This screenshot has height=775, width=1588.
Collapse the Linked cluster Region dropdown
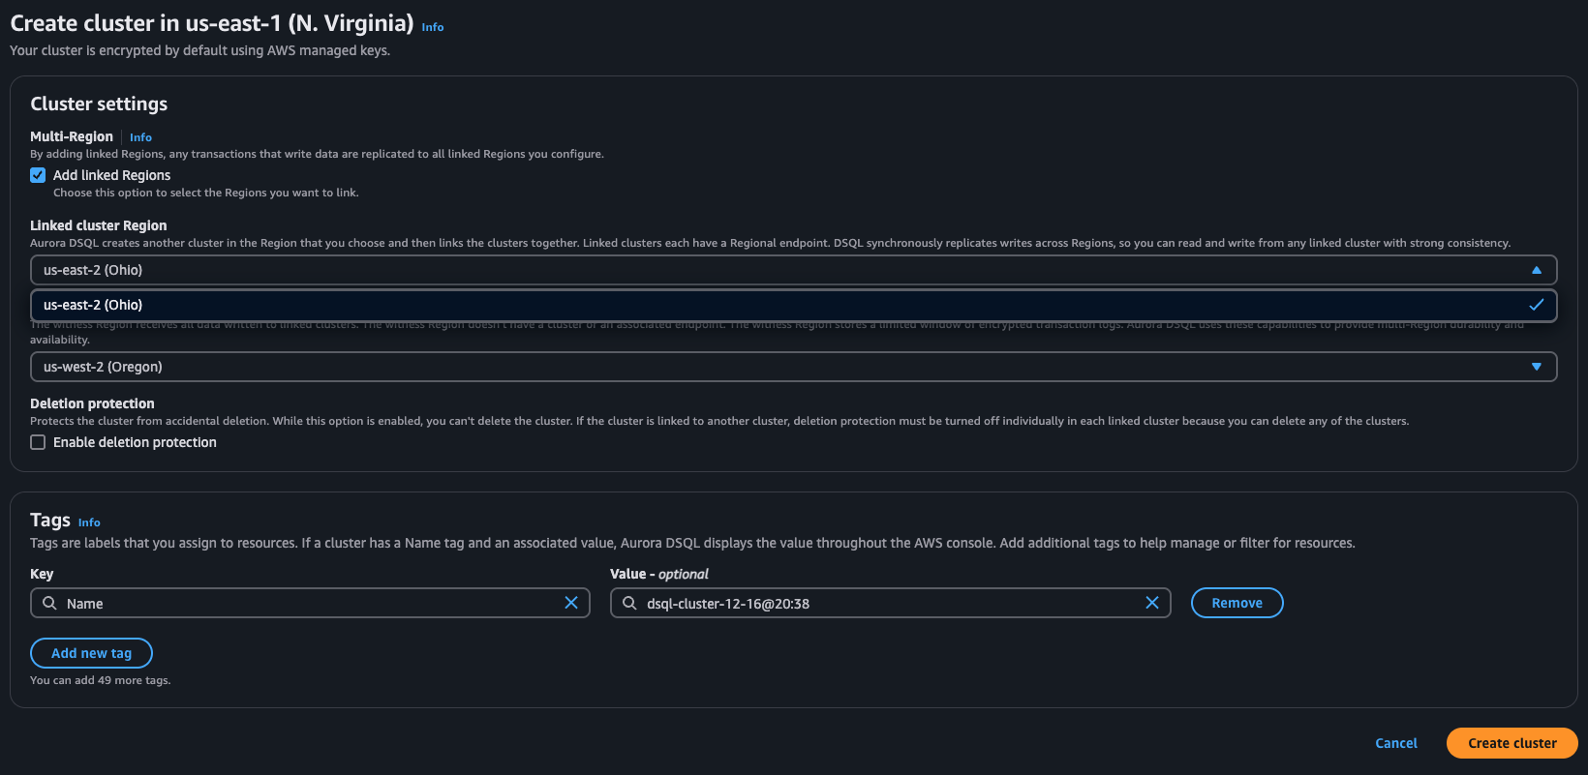click(x=793, y=270)
